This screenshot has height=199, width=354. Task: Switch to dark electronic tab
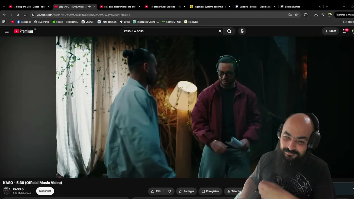tap(120, 7)
